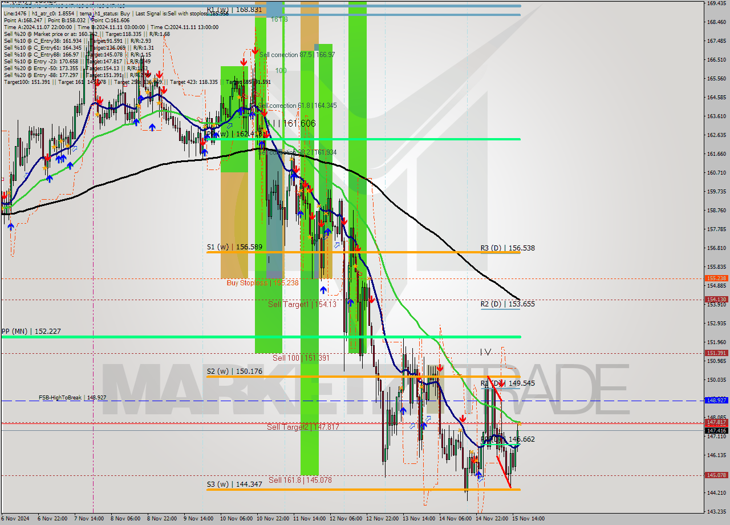Select the red 151.391 price axis tag
The width and height of the screenshot is (730, 525).
[x=716, y=353]
